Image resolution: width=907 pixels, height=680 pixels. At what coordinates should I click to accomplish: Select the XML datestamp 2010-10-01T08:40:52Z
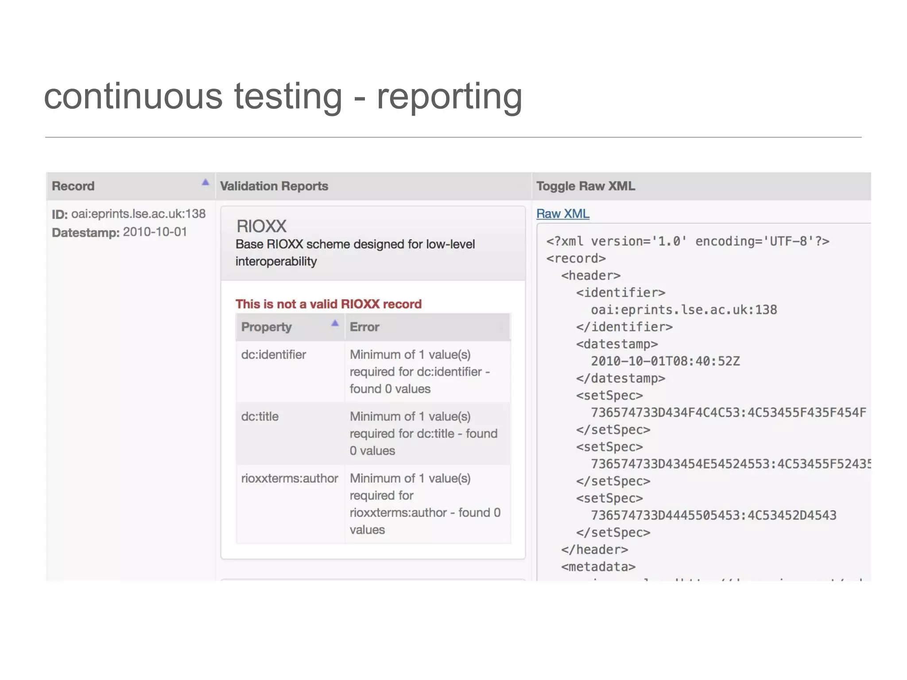(665, 361)
